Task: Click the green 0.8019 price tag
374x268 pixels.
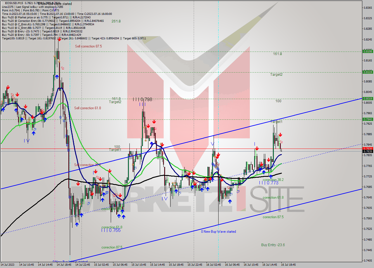Action: (368, 98)
